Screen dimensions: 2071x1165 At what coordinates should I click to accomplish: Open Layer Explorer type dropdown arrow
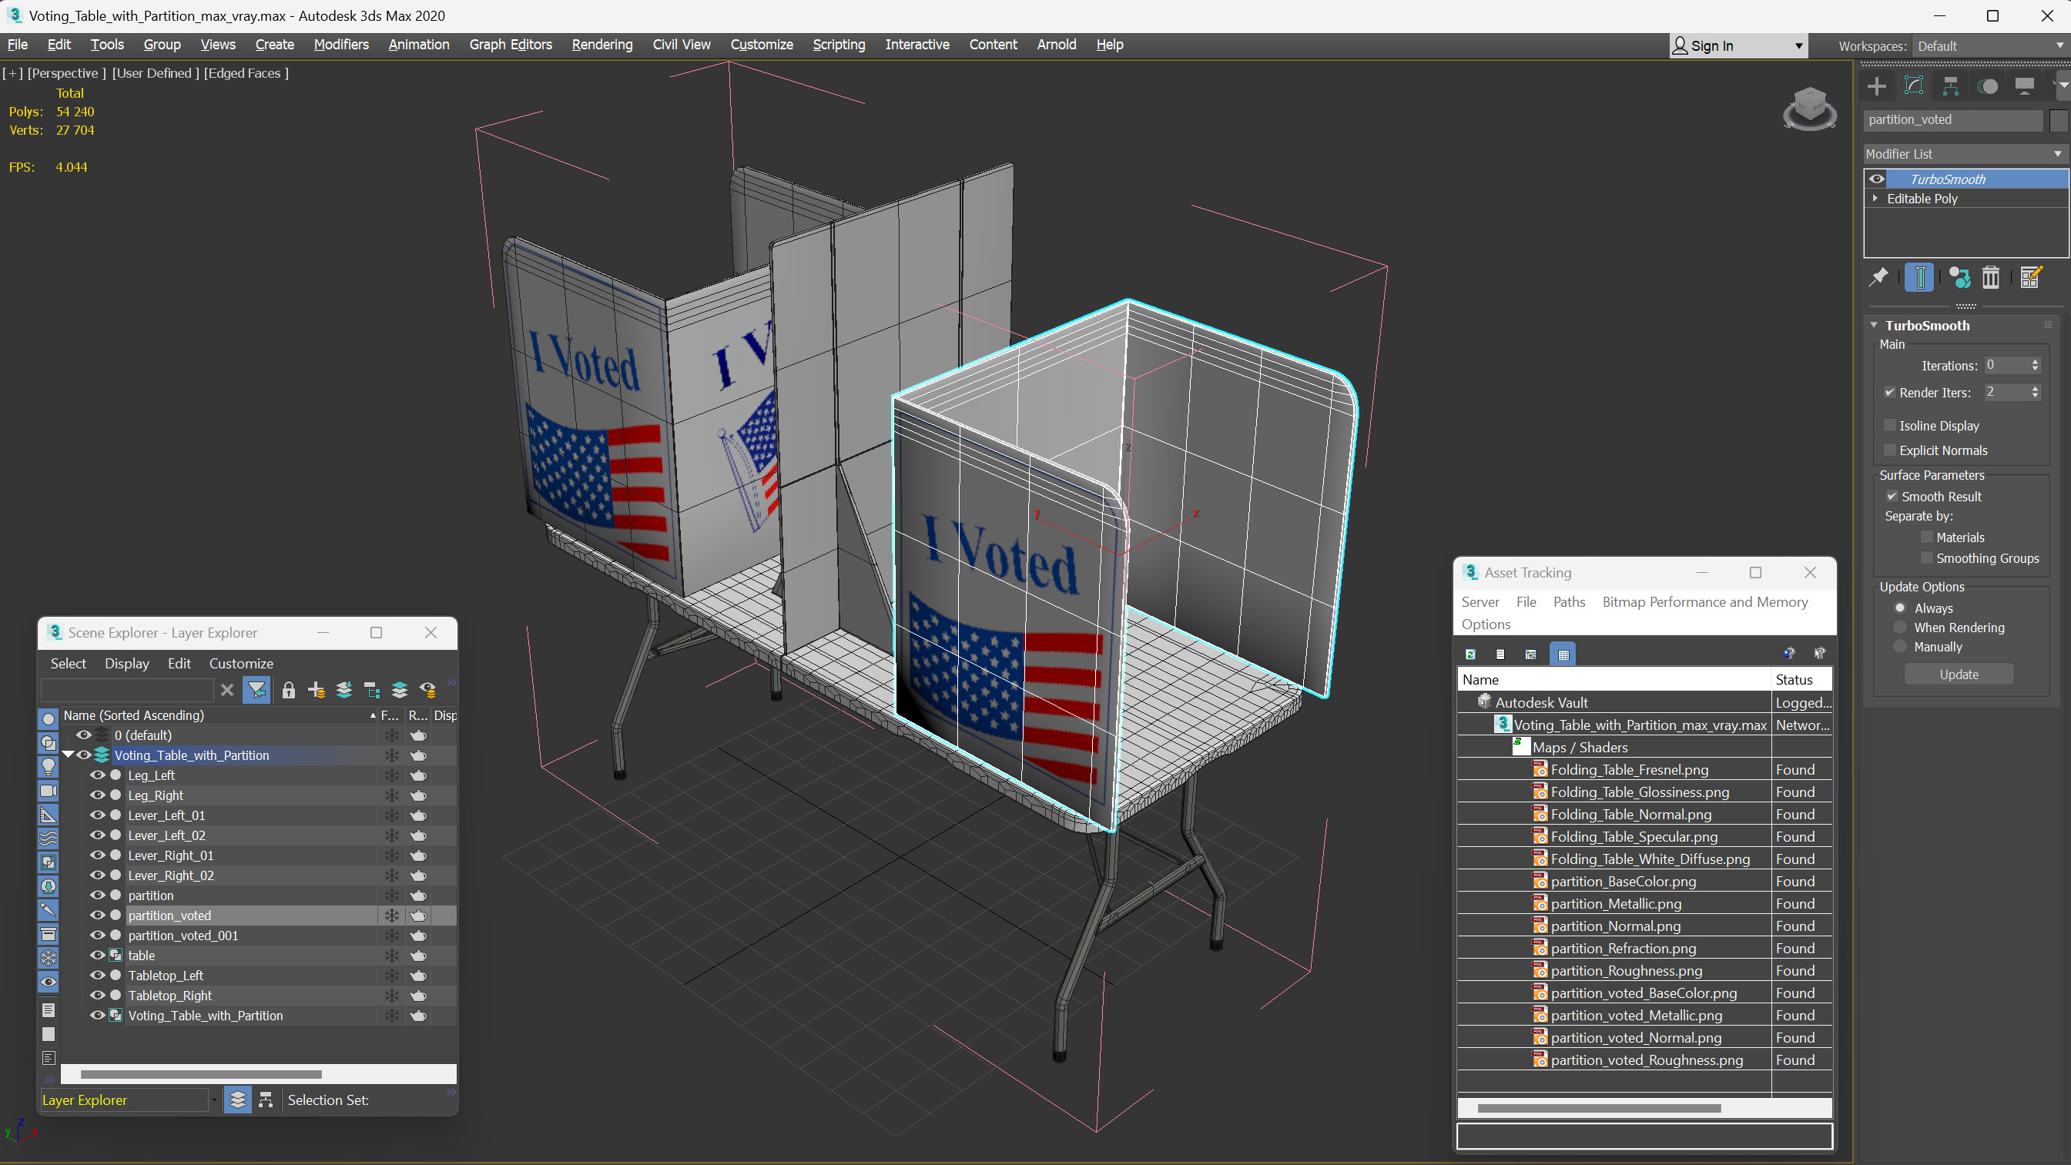coord(214,1100)
